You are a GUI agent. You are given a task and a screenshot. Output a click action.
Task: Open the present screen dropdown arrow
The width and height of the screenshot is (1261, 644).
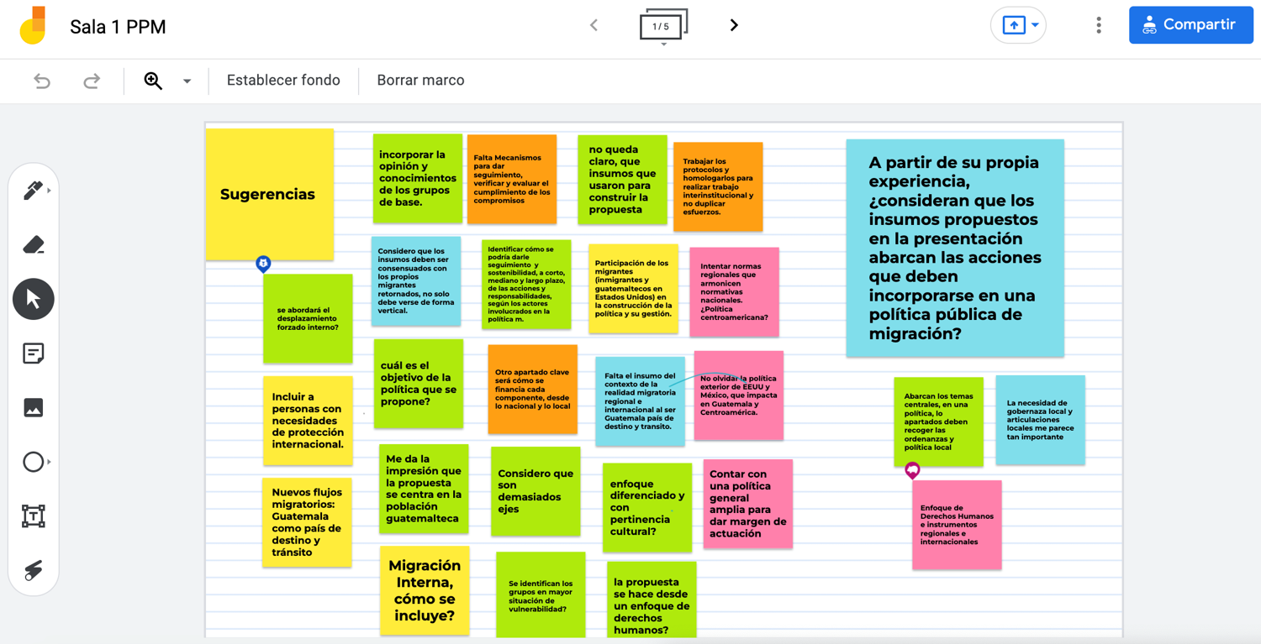[x=1035, y=25]
